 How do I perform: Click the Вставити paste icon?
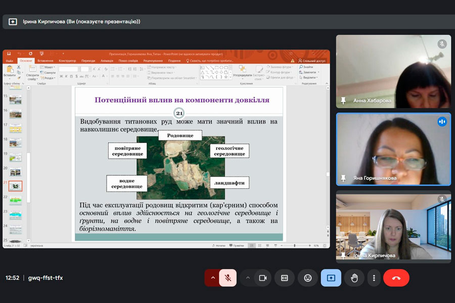pyautogui.click(x=10, y=71)
